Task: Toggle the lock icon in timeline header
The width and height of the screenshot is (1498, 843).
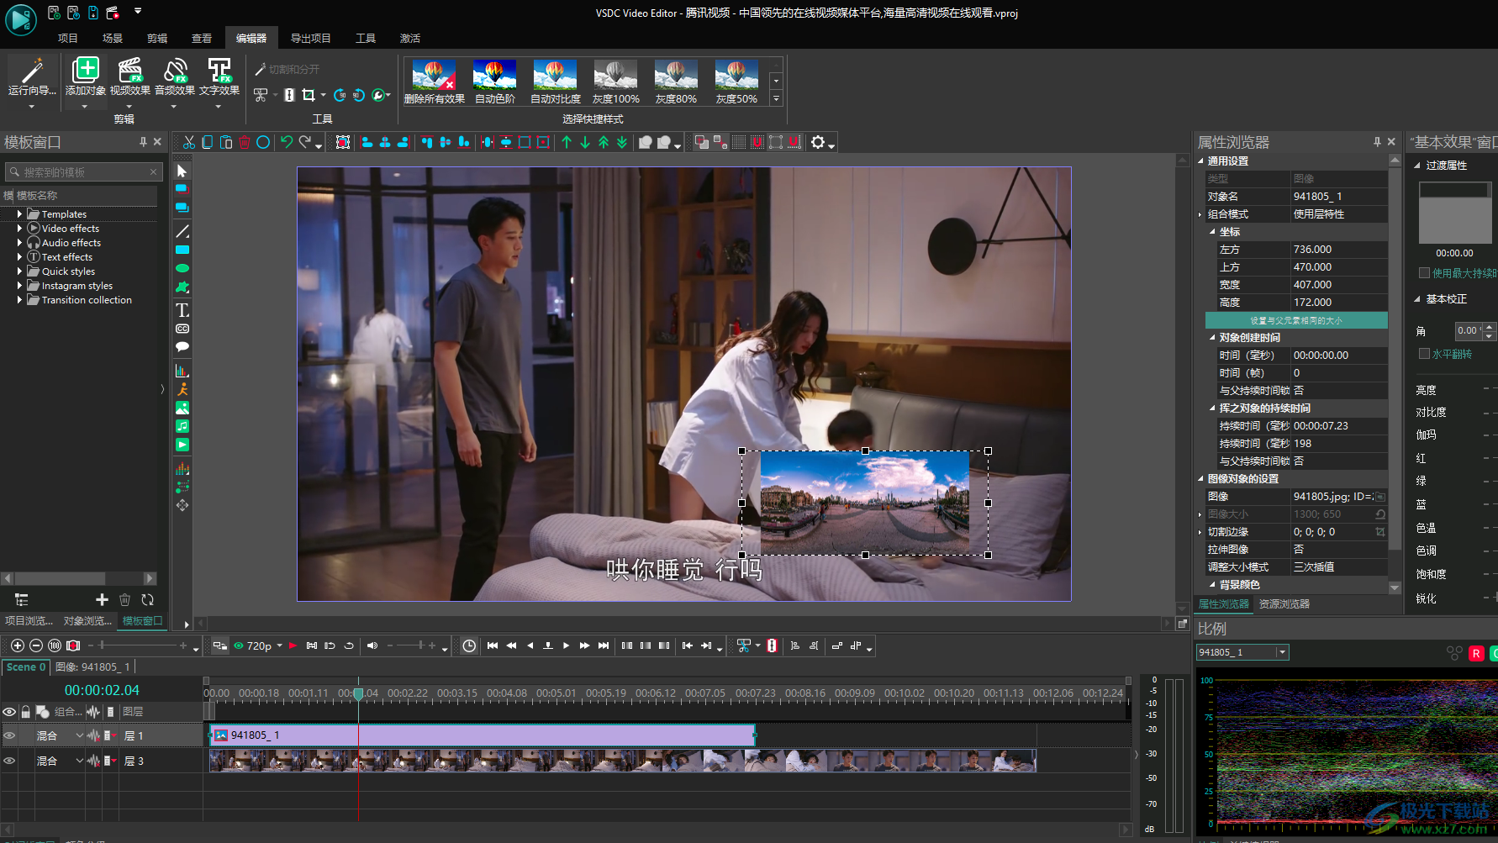Action: [x=26, y=712]
